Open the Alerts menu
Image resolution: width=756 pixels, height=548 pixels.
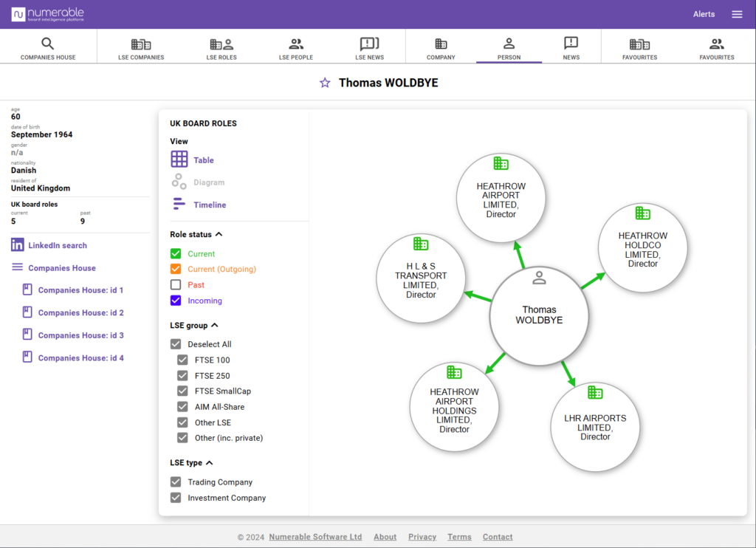point(704,14)
